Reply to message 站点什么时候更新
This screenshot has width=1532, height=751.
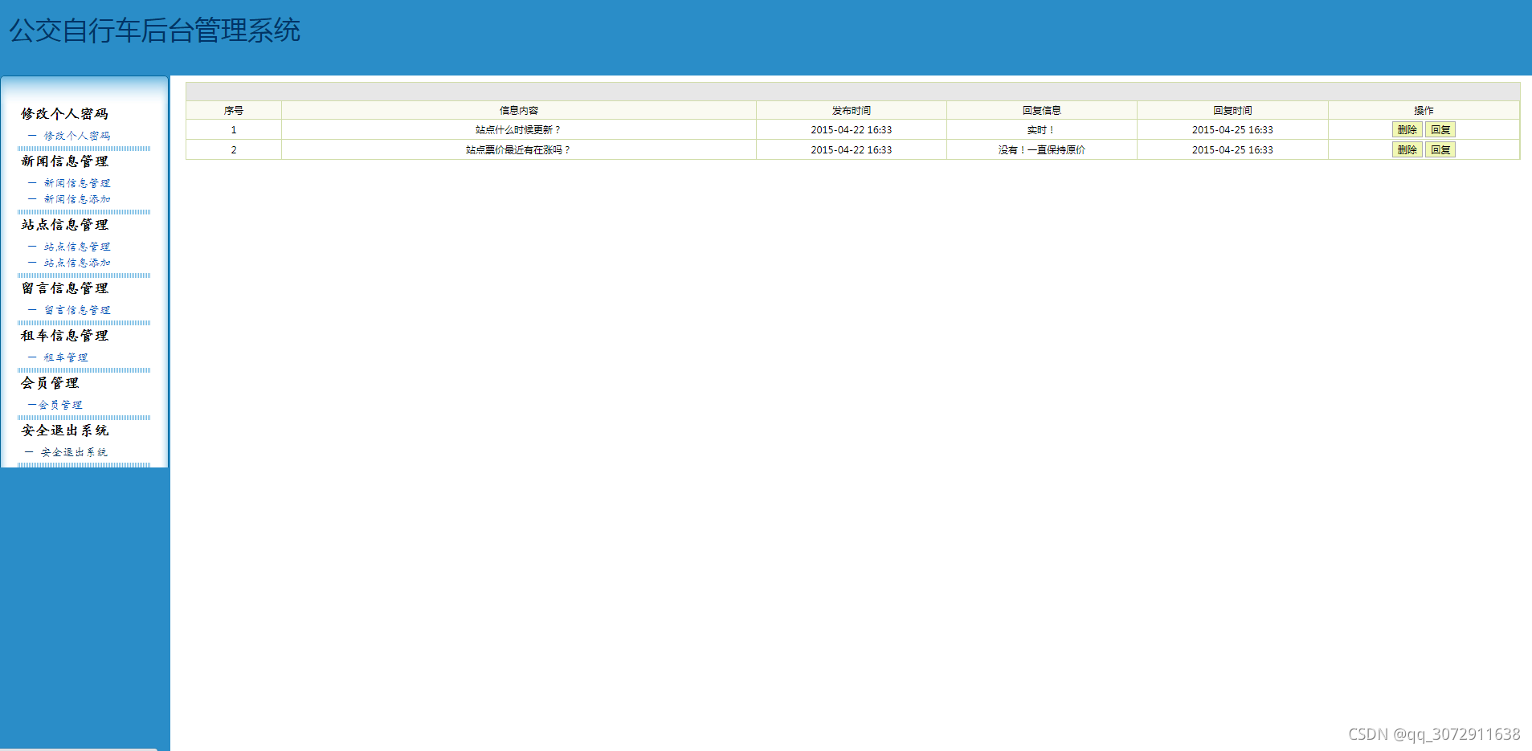pyautogui.click(x=1440, y=129)
